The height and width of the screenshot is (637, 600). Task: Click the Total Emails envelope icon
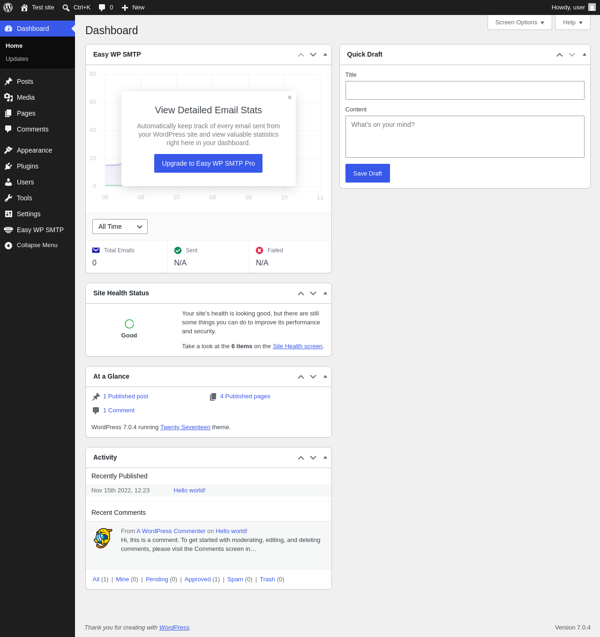coord(96,250)
